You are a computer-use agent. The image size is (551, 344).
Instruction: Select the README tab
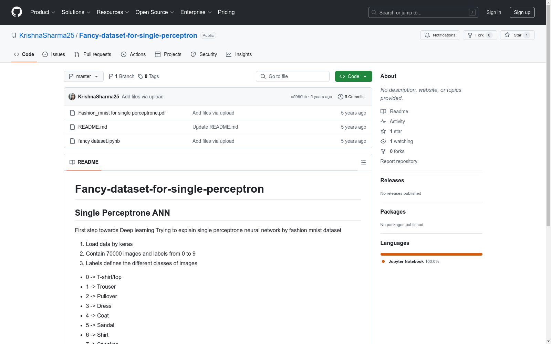84,162
